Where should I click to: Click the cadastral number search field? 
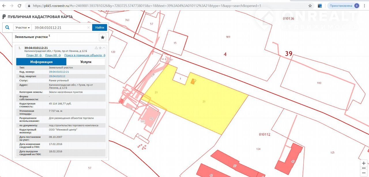coord(59,28)
